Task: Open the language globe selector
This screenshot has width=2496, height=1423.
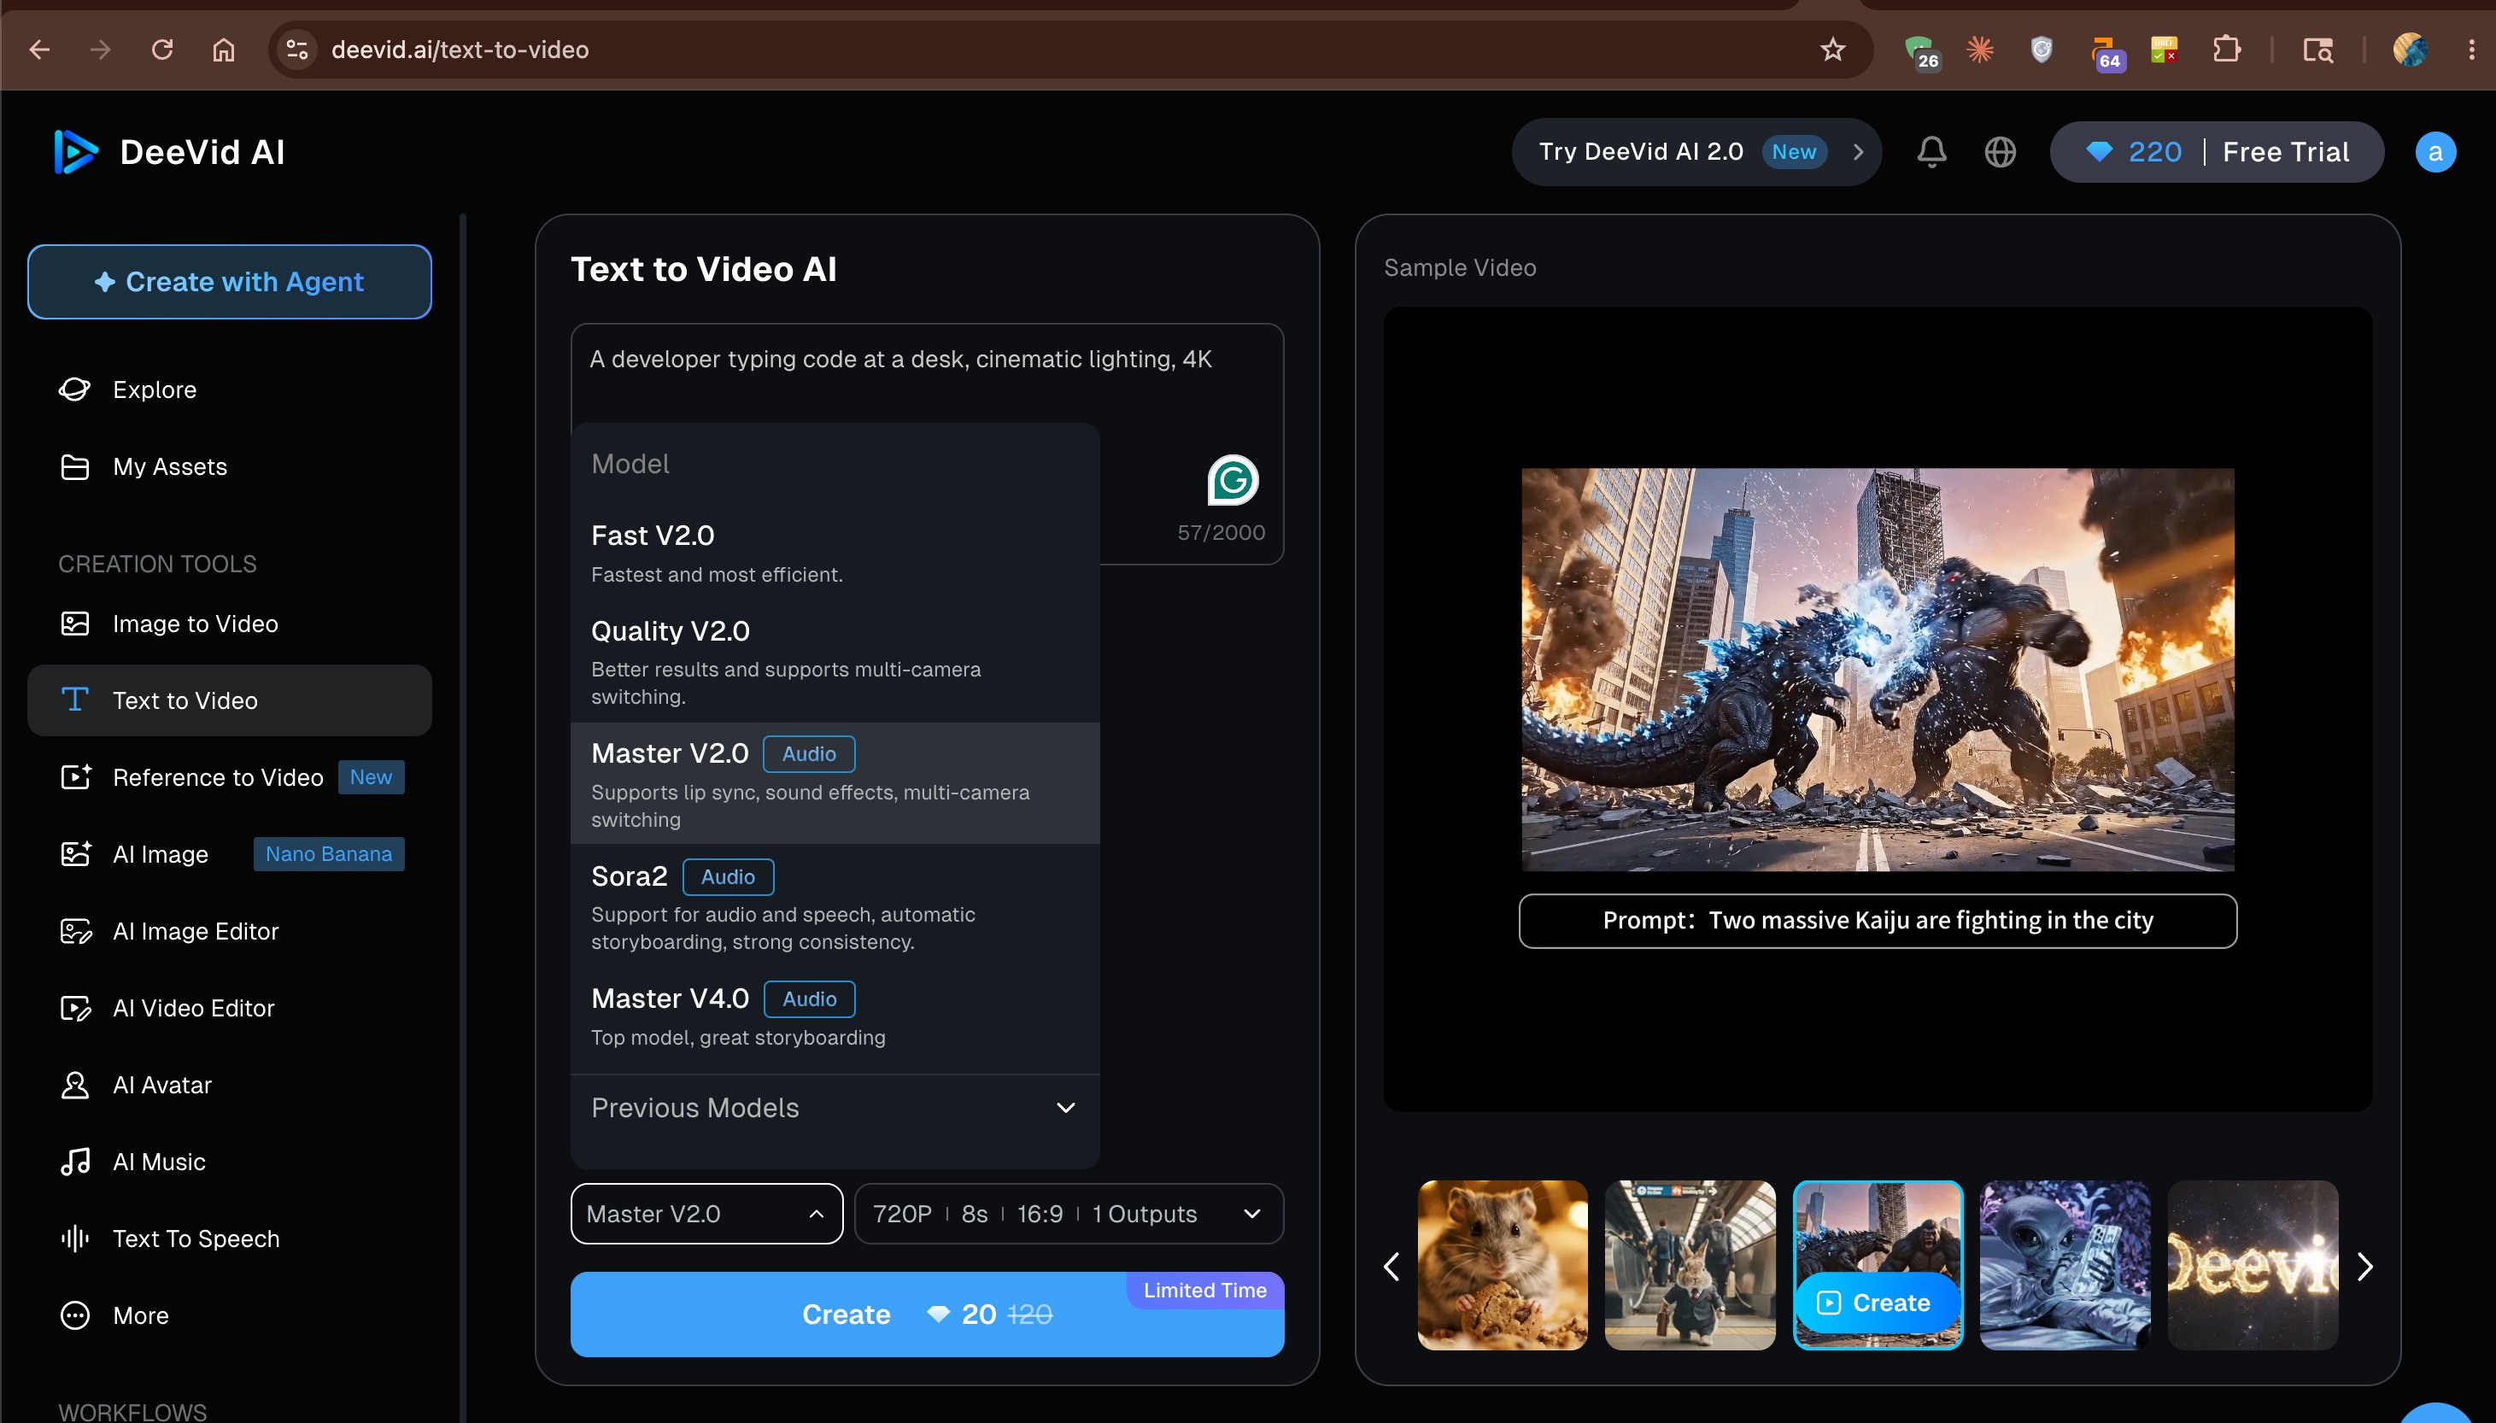Action: 2001,151
